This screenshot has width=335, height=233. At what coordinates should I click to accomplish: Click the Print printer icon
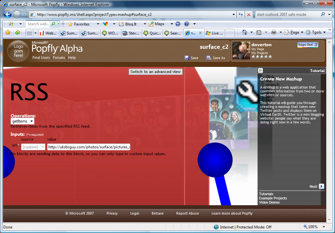(x=274, y=32)
